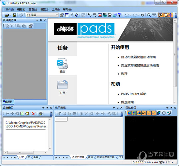Click the Save diskette icon

tap(15, 15)
